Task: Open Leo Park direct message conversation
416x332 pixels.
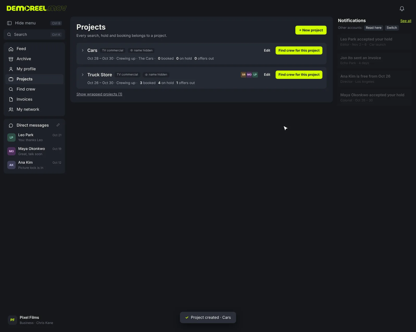Action: pyautogui.click(x=34, y=137)
